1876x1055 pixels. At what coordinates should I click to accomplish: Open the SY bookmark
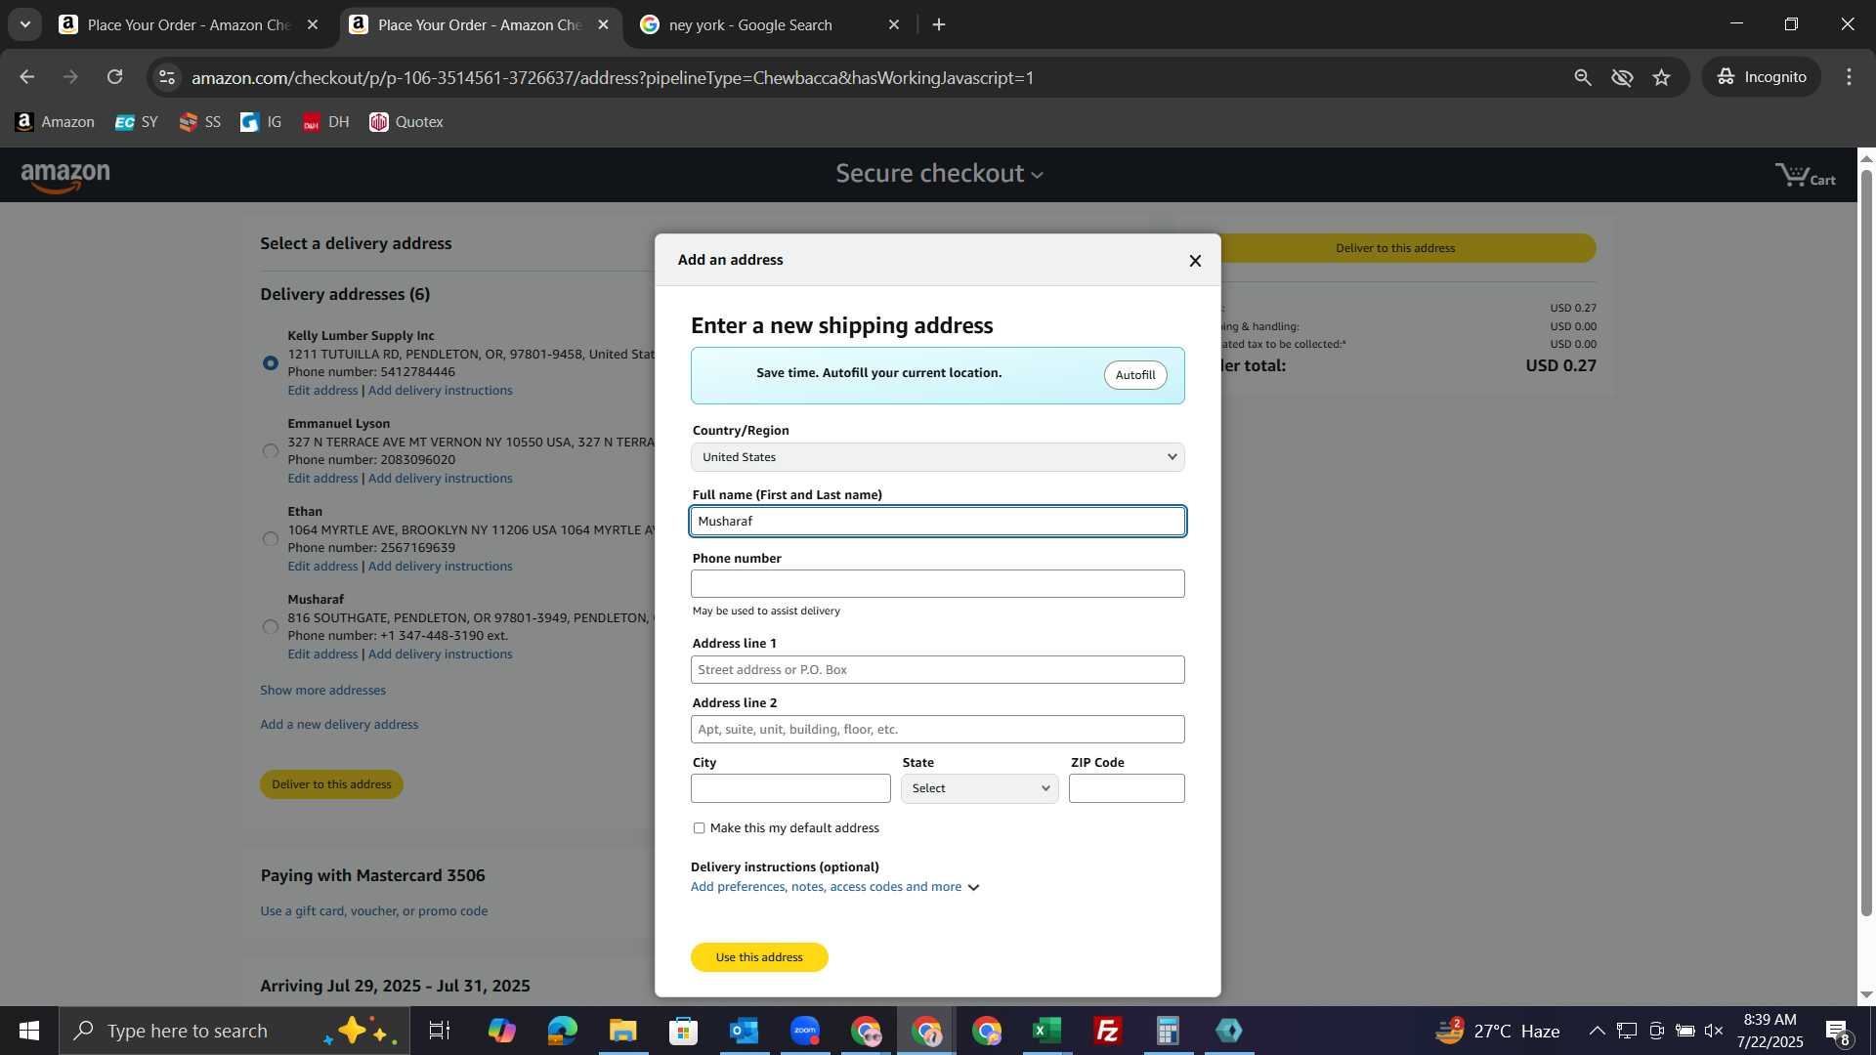coord(137,122)
